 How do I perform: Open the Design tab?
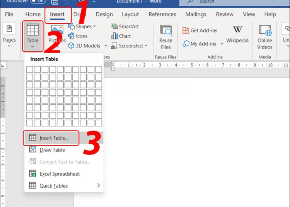coord(104,14)
